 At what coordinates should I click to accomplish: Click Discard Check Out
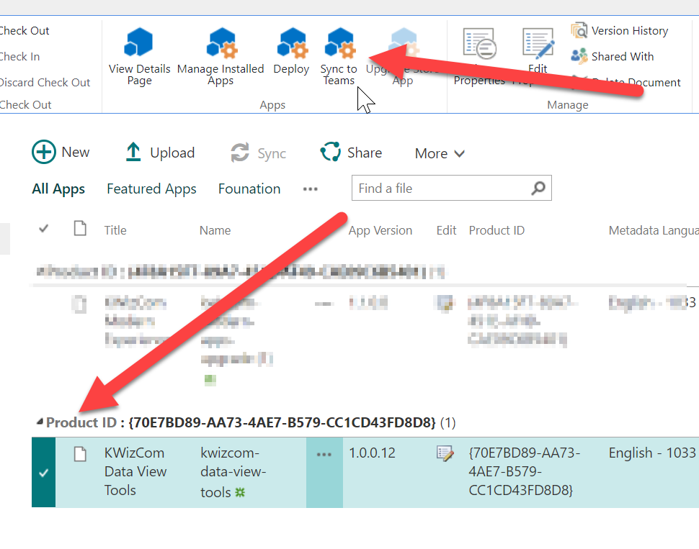45,82
